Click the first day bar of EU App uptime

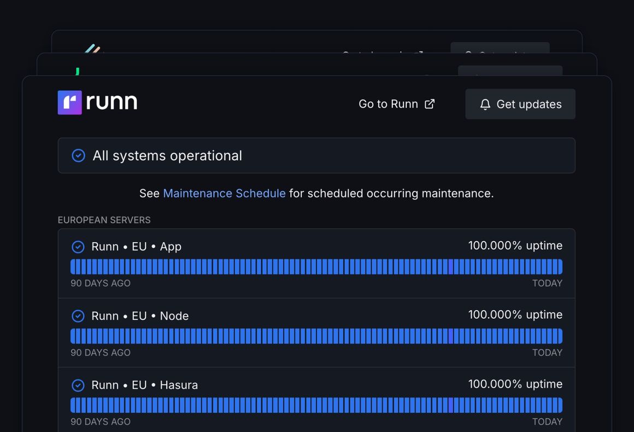pyautogui.click(x=73, y=267)
